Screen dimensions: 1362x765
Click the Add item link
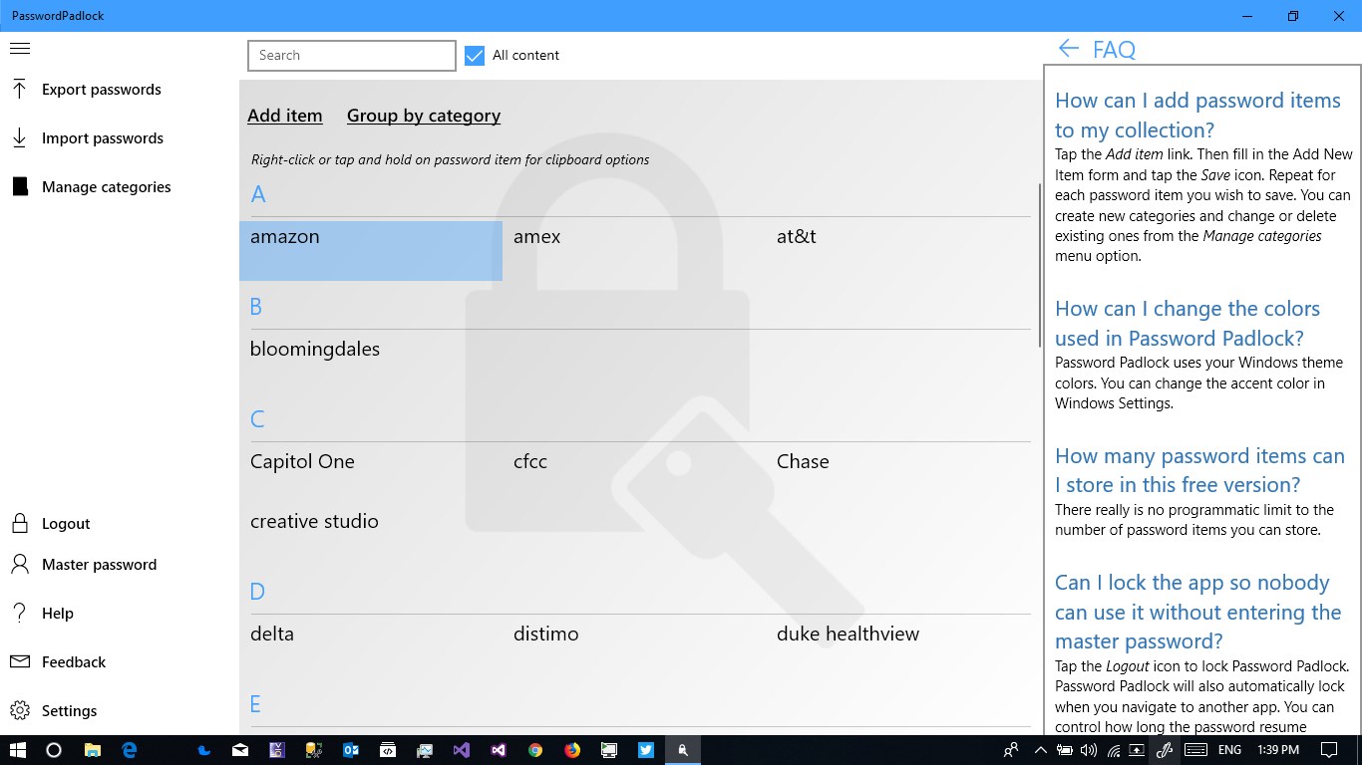[x=285, y=116]
